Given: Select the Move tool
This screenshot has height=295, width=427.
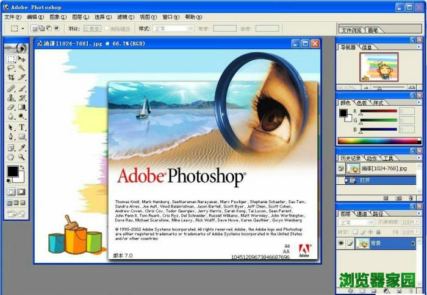Looking at the screenshot, I should 22,59.
